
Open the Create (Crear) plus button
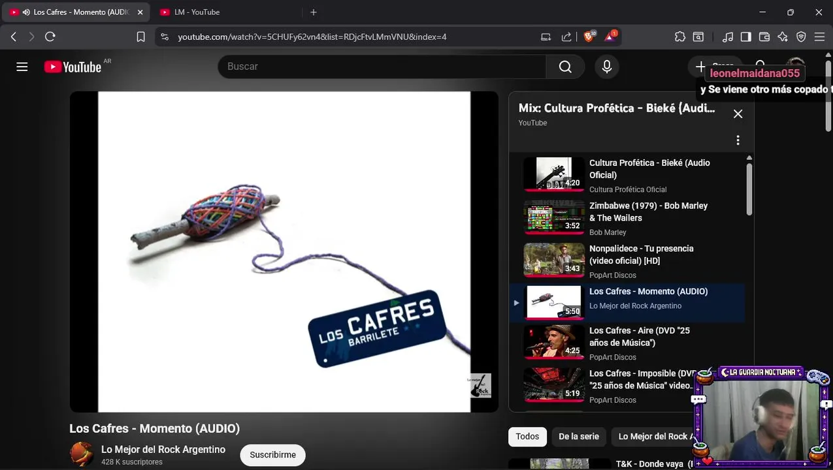(x=716, y=67)
